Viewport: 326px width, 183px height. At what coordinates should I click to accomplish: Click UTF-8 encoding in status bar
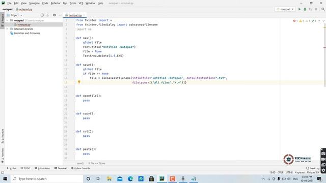[x=289, y=172]
